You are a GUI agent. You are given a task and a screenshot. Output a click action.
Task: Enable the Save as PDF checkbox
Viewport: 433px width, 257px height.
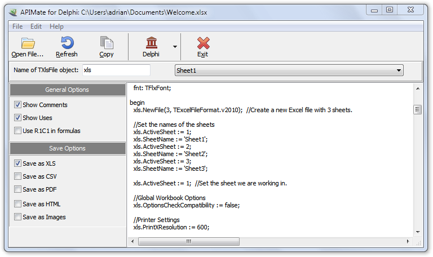(x=18, y=189)
